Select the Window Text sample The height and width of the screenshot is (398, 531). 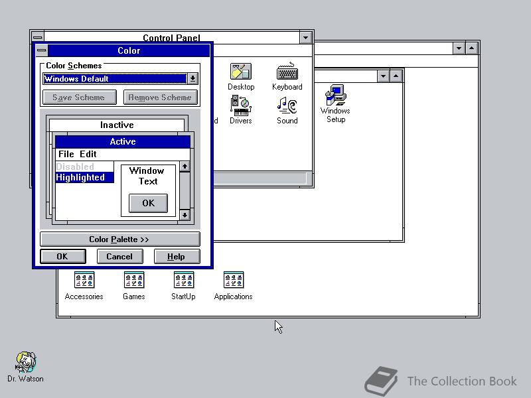[x=147, y=176]
